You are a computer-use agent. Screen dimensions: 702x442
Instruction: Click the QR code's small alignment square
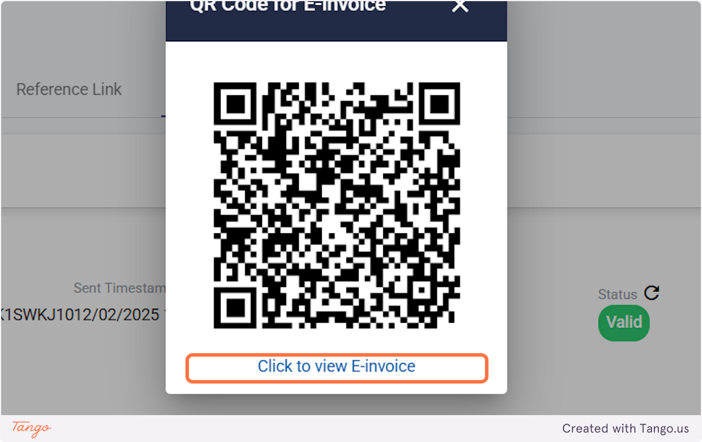click(x=420, y=289)
